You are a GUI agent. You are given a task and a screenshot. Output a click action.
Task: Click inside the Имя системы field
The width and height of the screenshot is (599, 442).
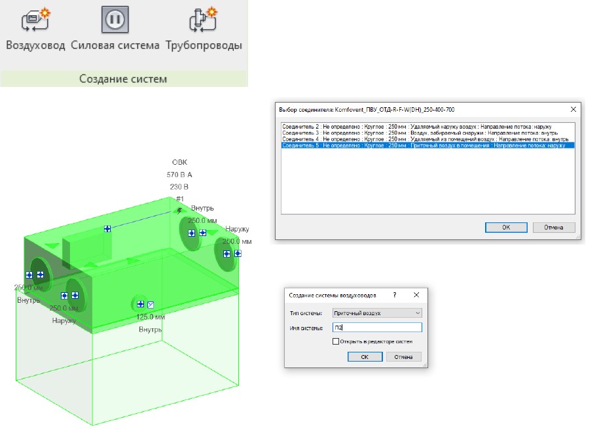[377, 328]
